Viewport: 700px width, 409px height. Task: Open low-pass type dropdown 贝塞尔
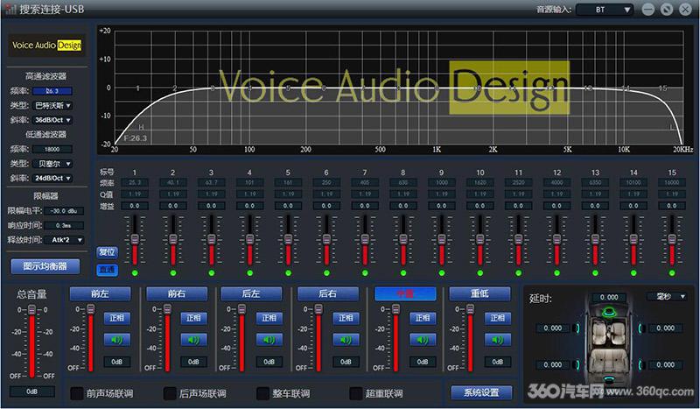click(x=52, y=164)
